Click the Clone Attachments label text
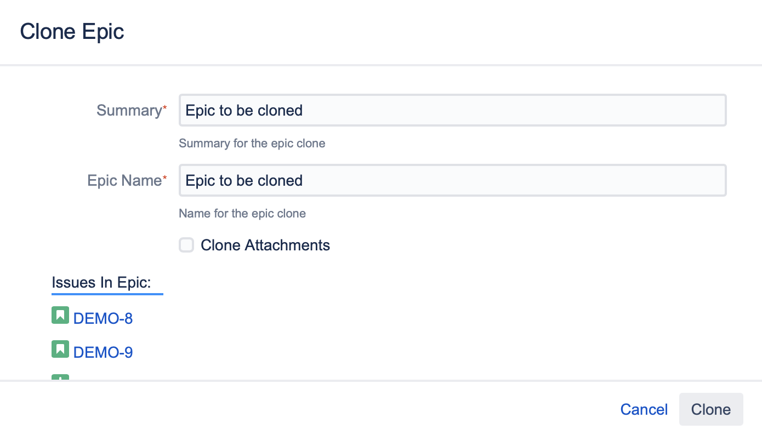 coord(265,245)
